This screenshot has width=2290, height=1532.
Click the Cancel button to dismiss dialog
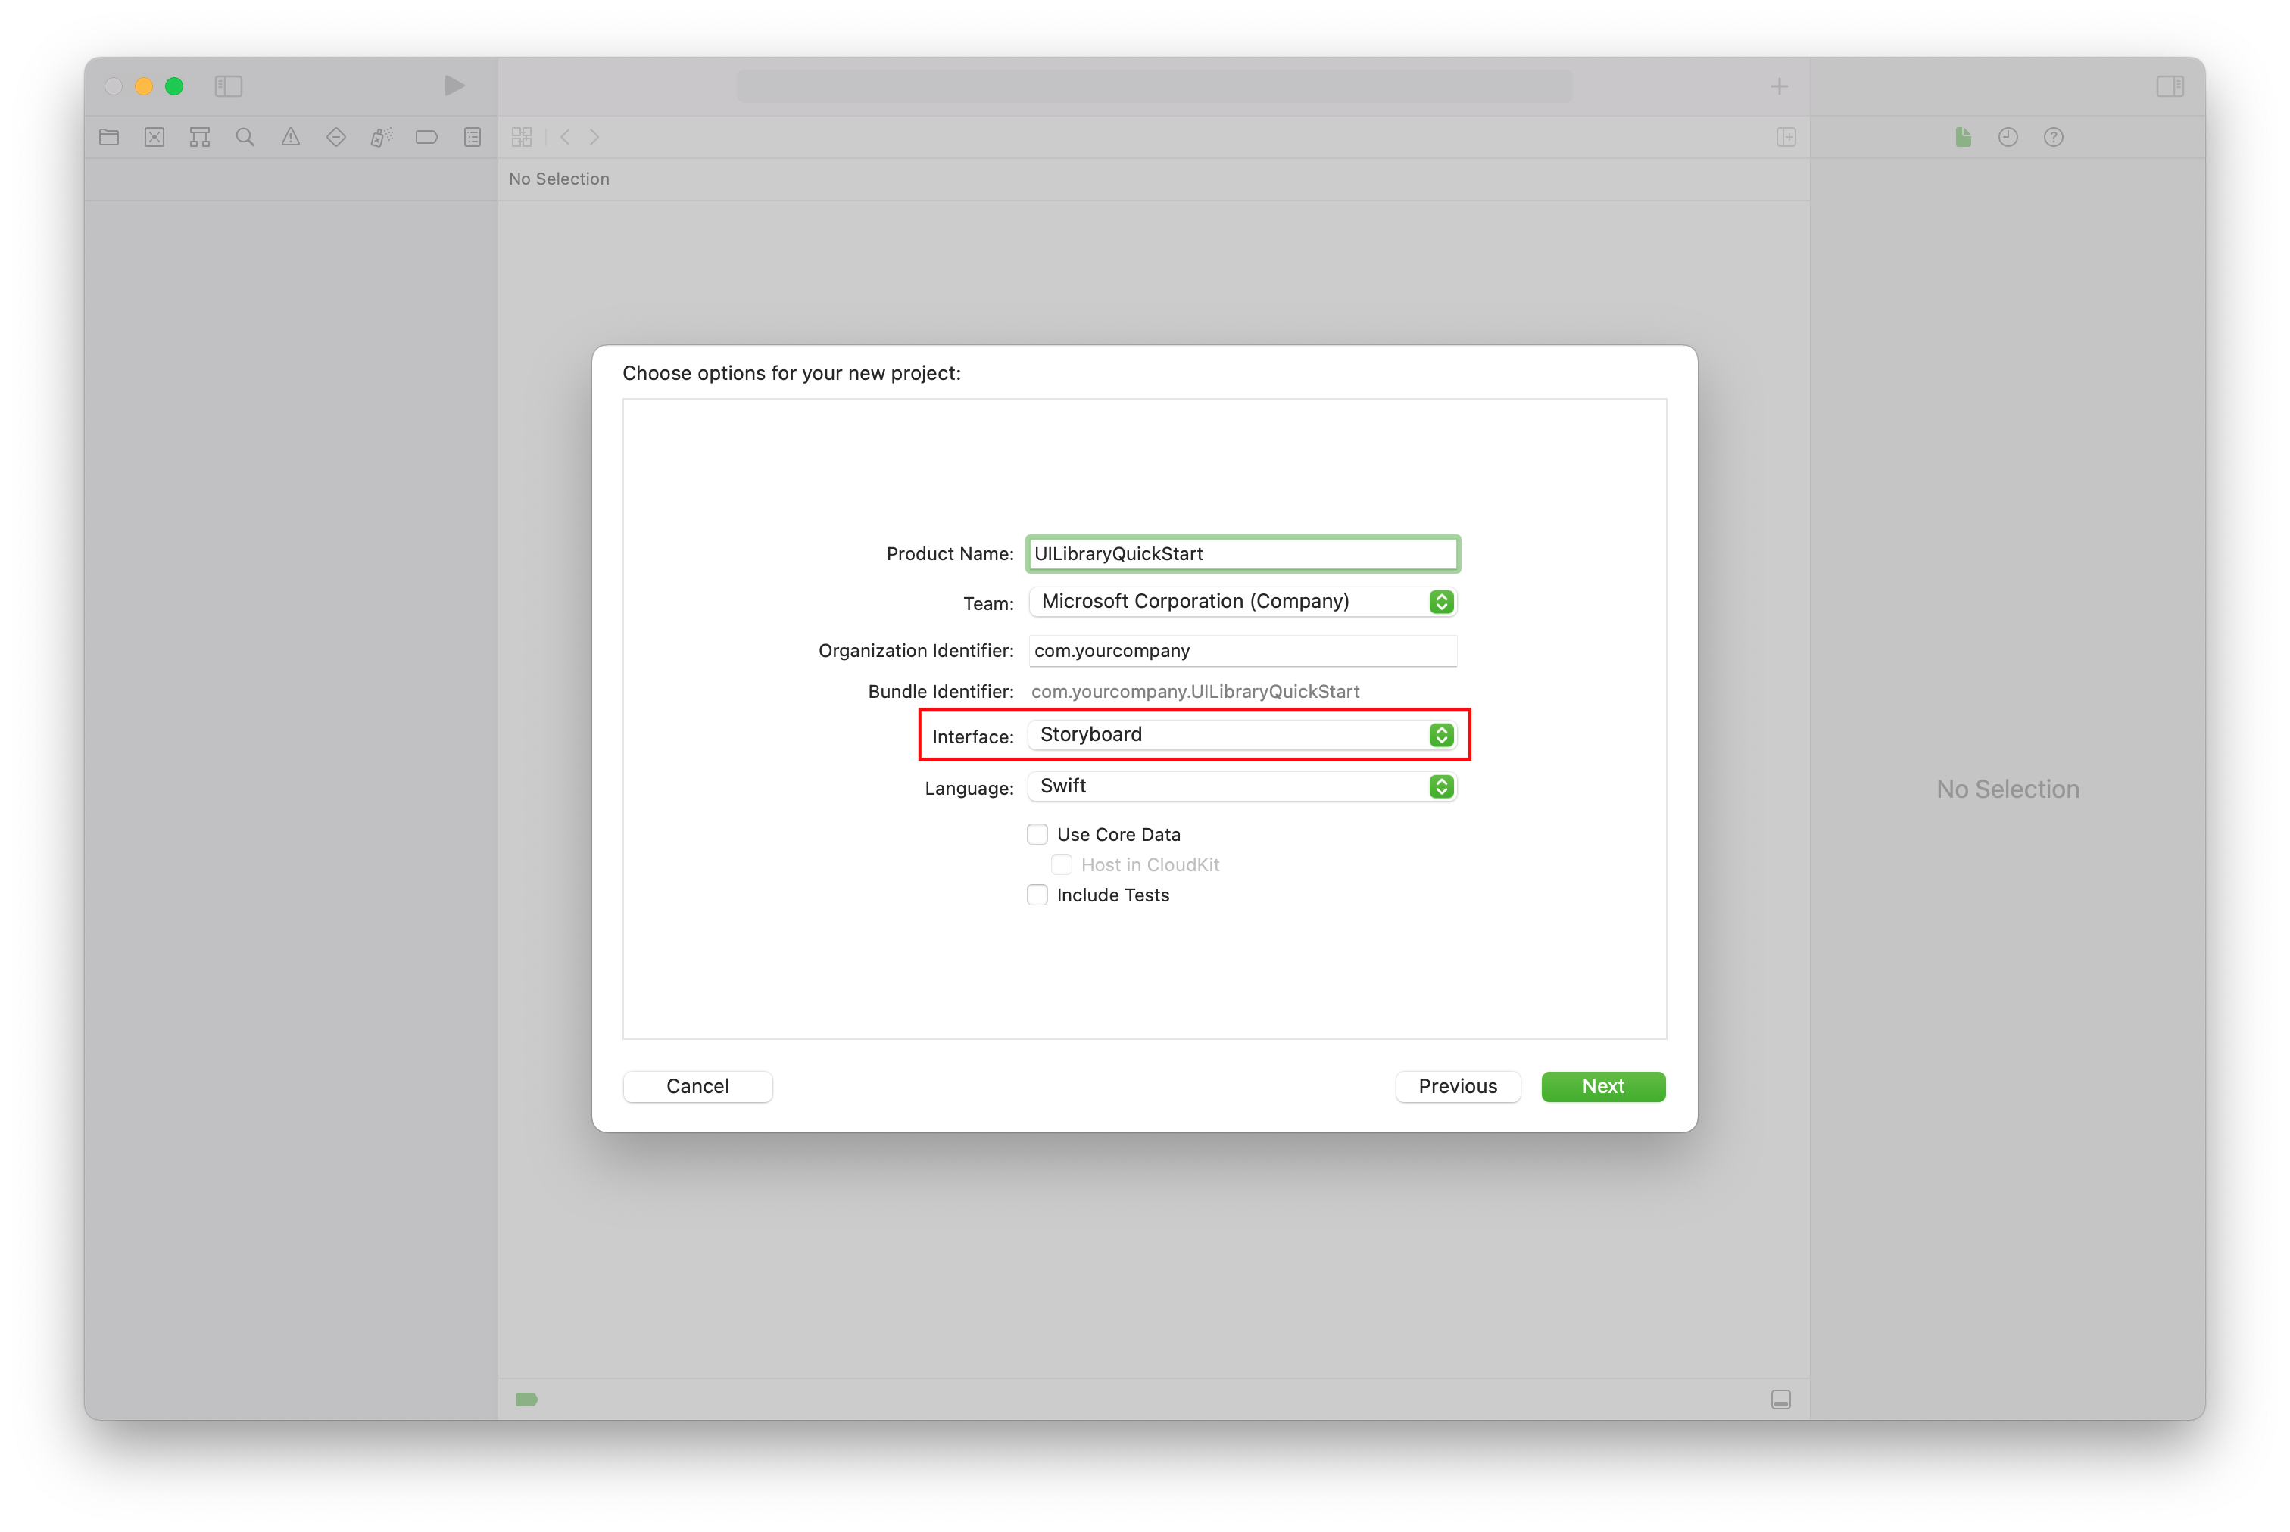point(697,1085)
